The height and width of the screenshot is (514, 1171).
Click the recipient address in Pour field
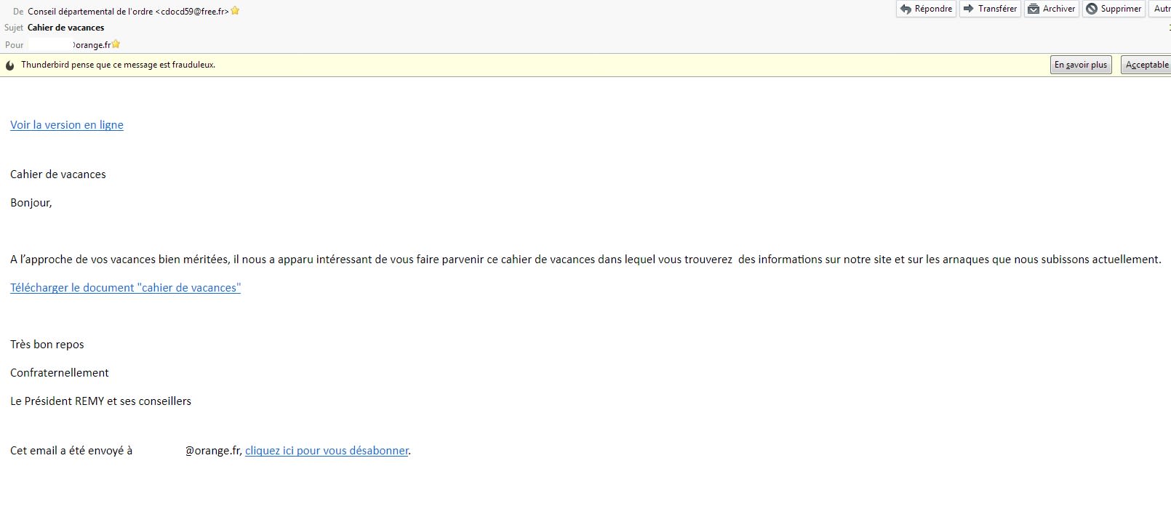(92, 45)
